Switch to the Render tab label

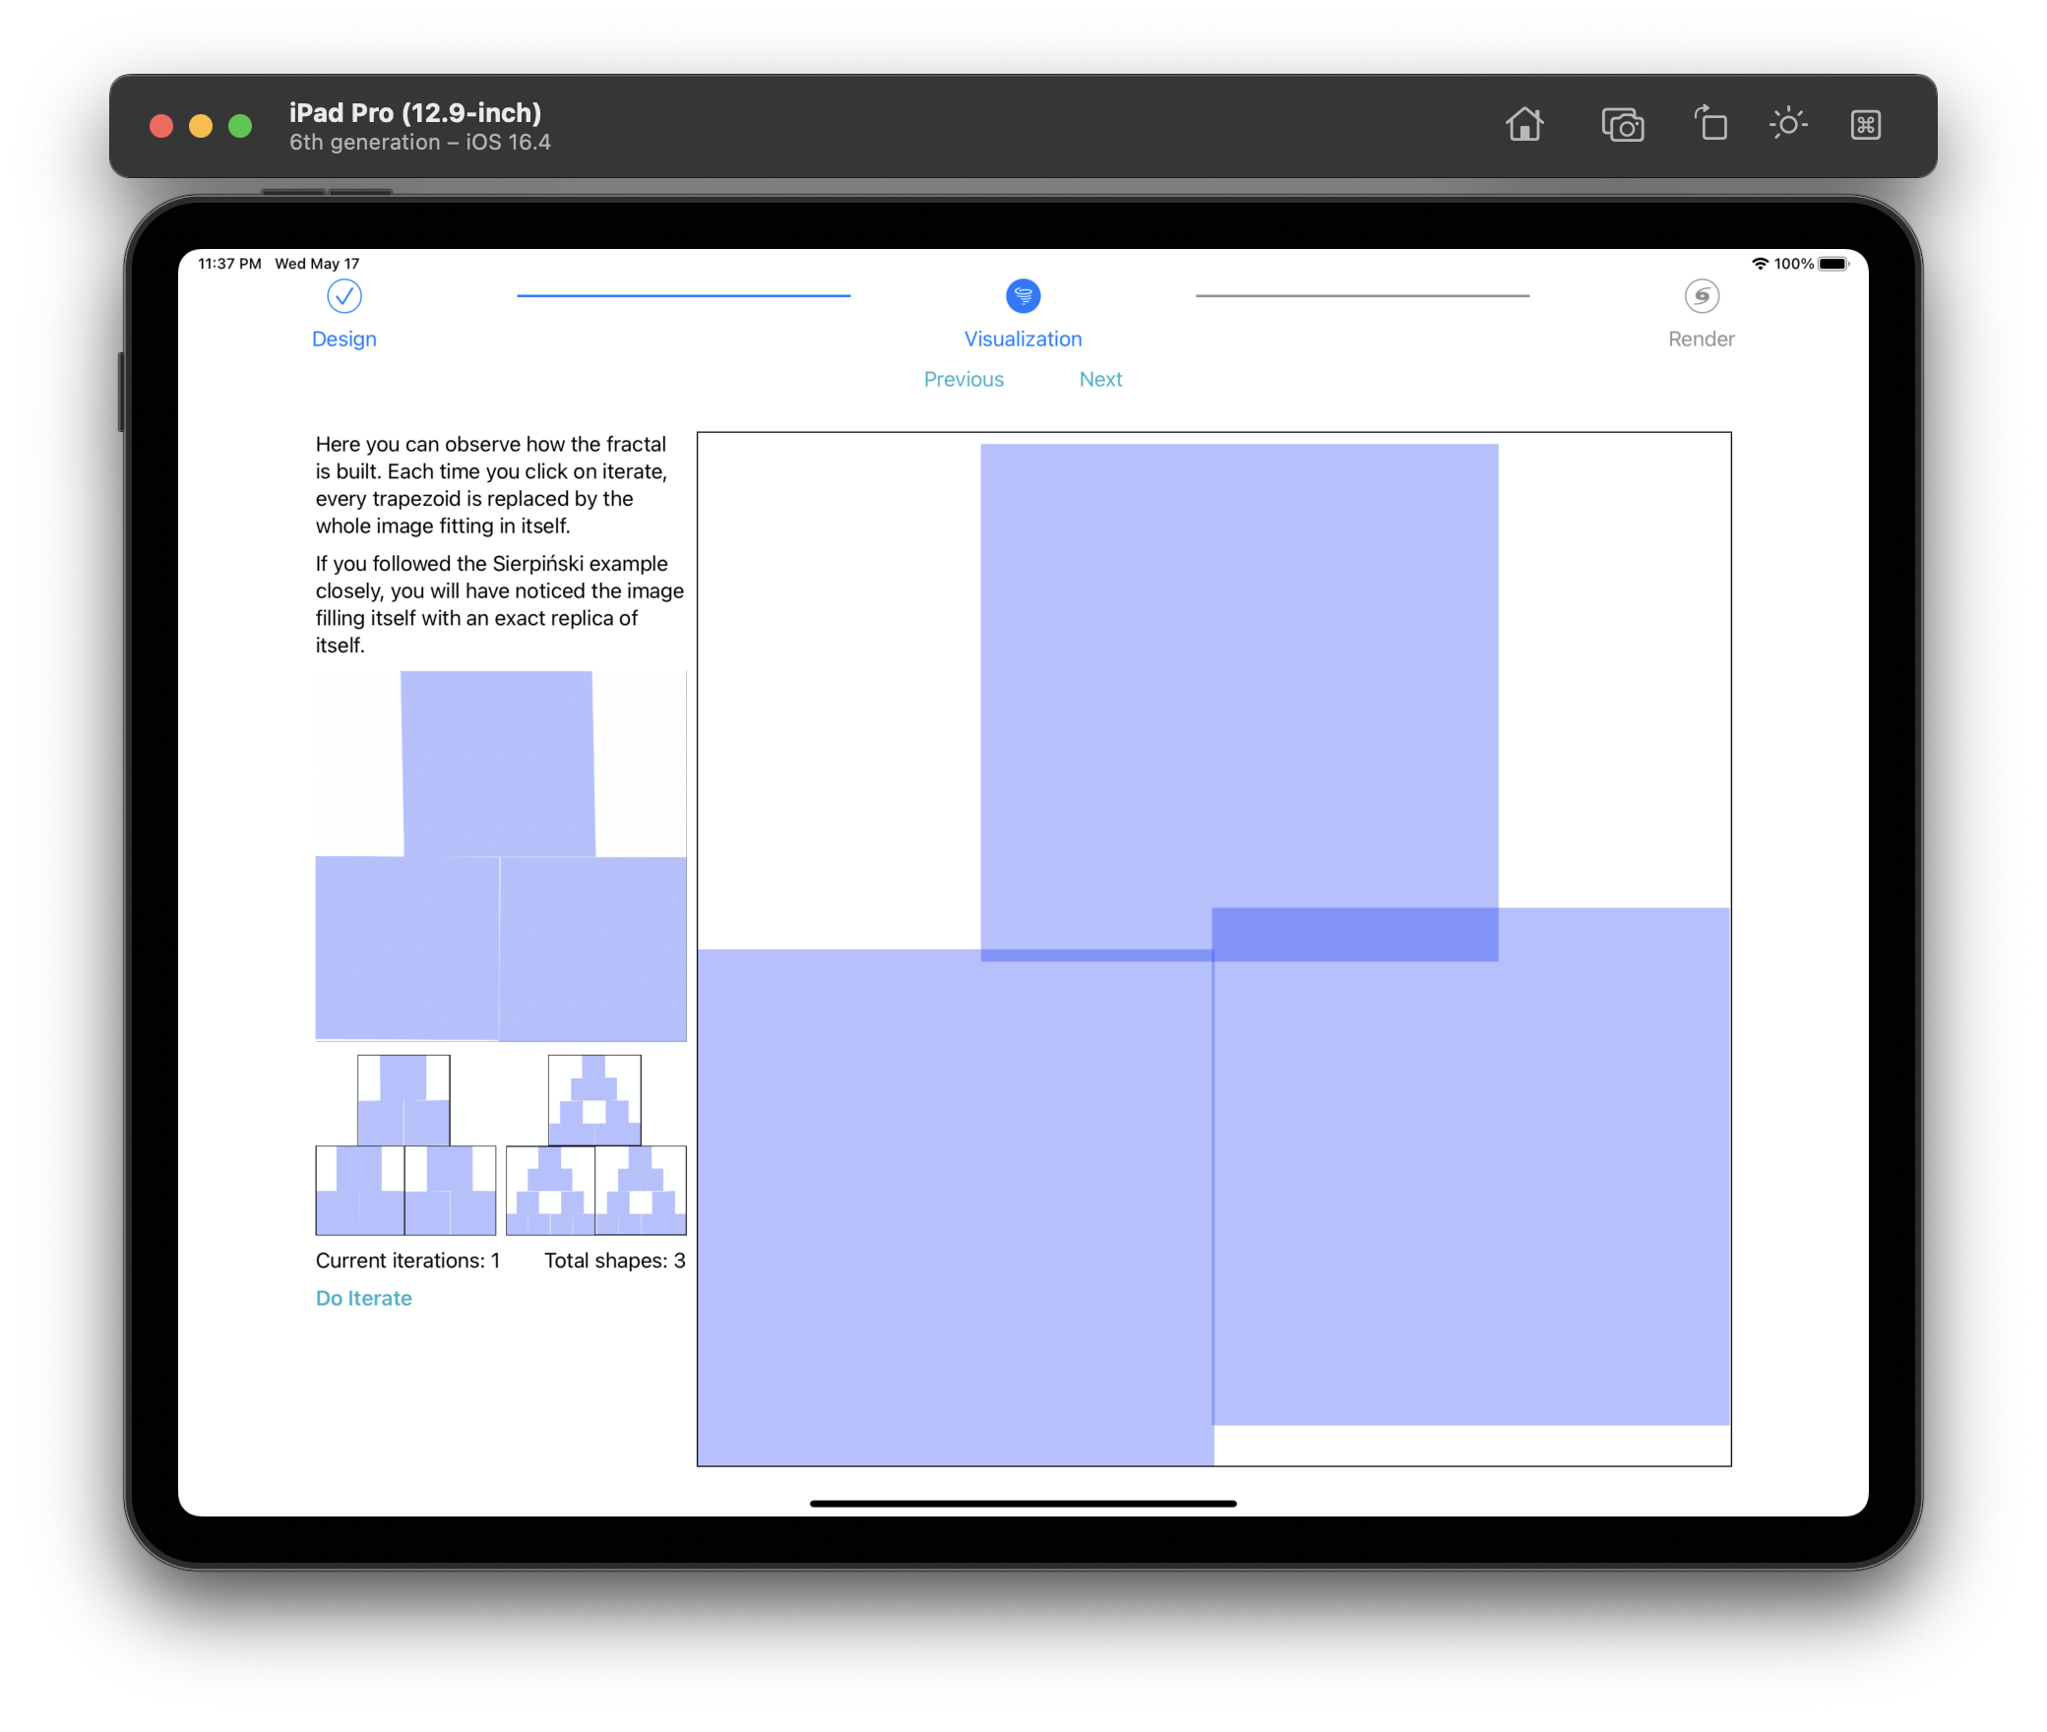point(1701,339)
